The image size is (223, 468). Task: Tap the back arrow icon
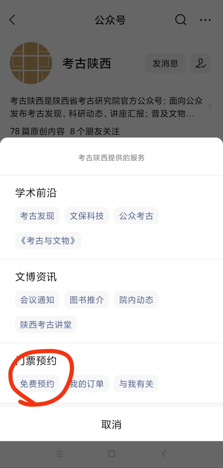(x=12, y=20)
